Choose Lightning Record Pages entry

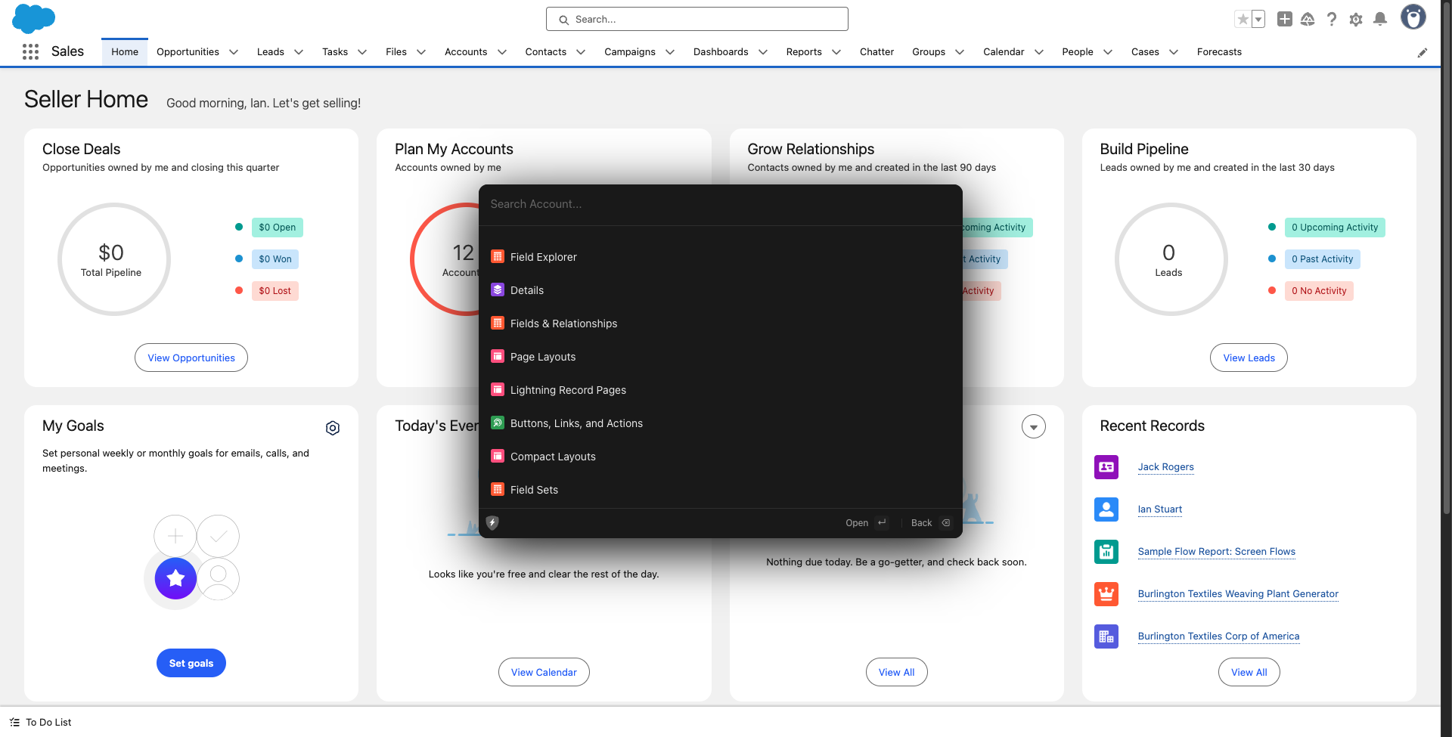tap(720, 390)
